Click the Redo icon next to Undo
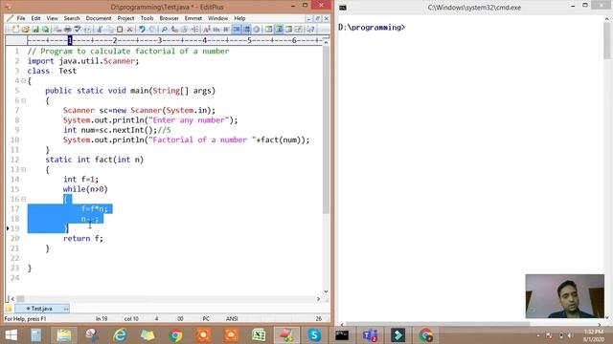Viewport: 613px width, 344px height. 152,30
